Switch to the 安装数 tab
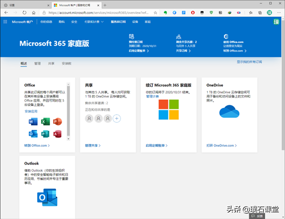Image resolution: width=285 pixels, height=219 pixels. pyautogui.click(x=67, y=63)
